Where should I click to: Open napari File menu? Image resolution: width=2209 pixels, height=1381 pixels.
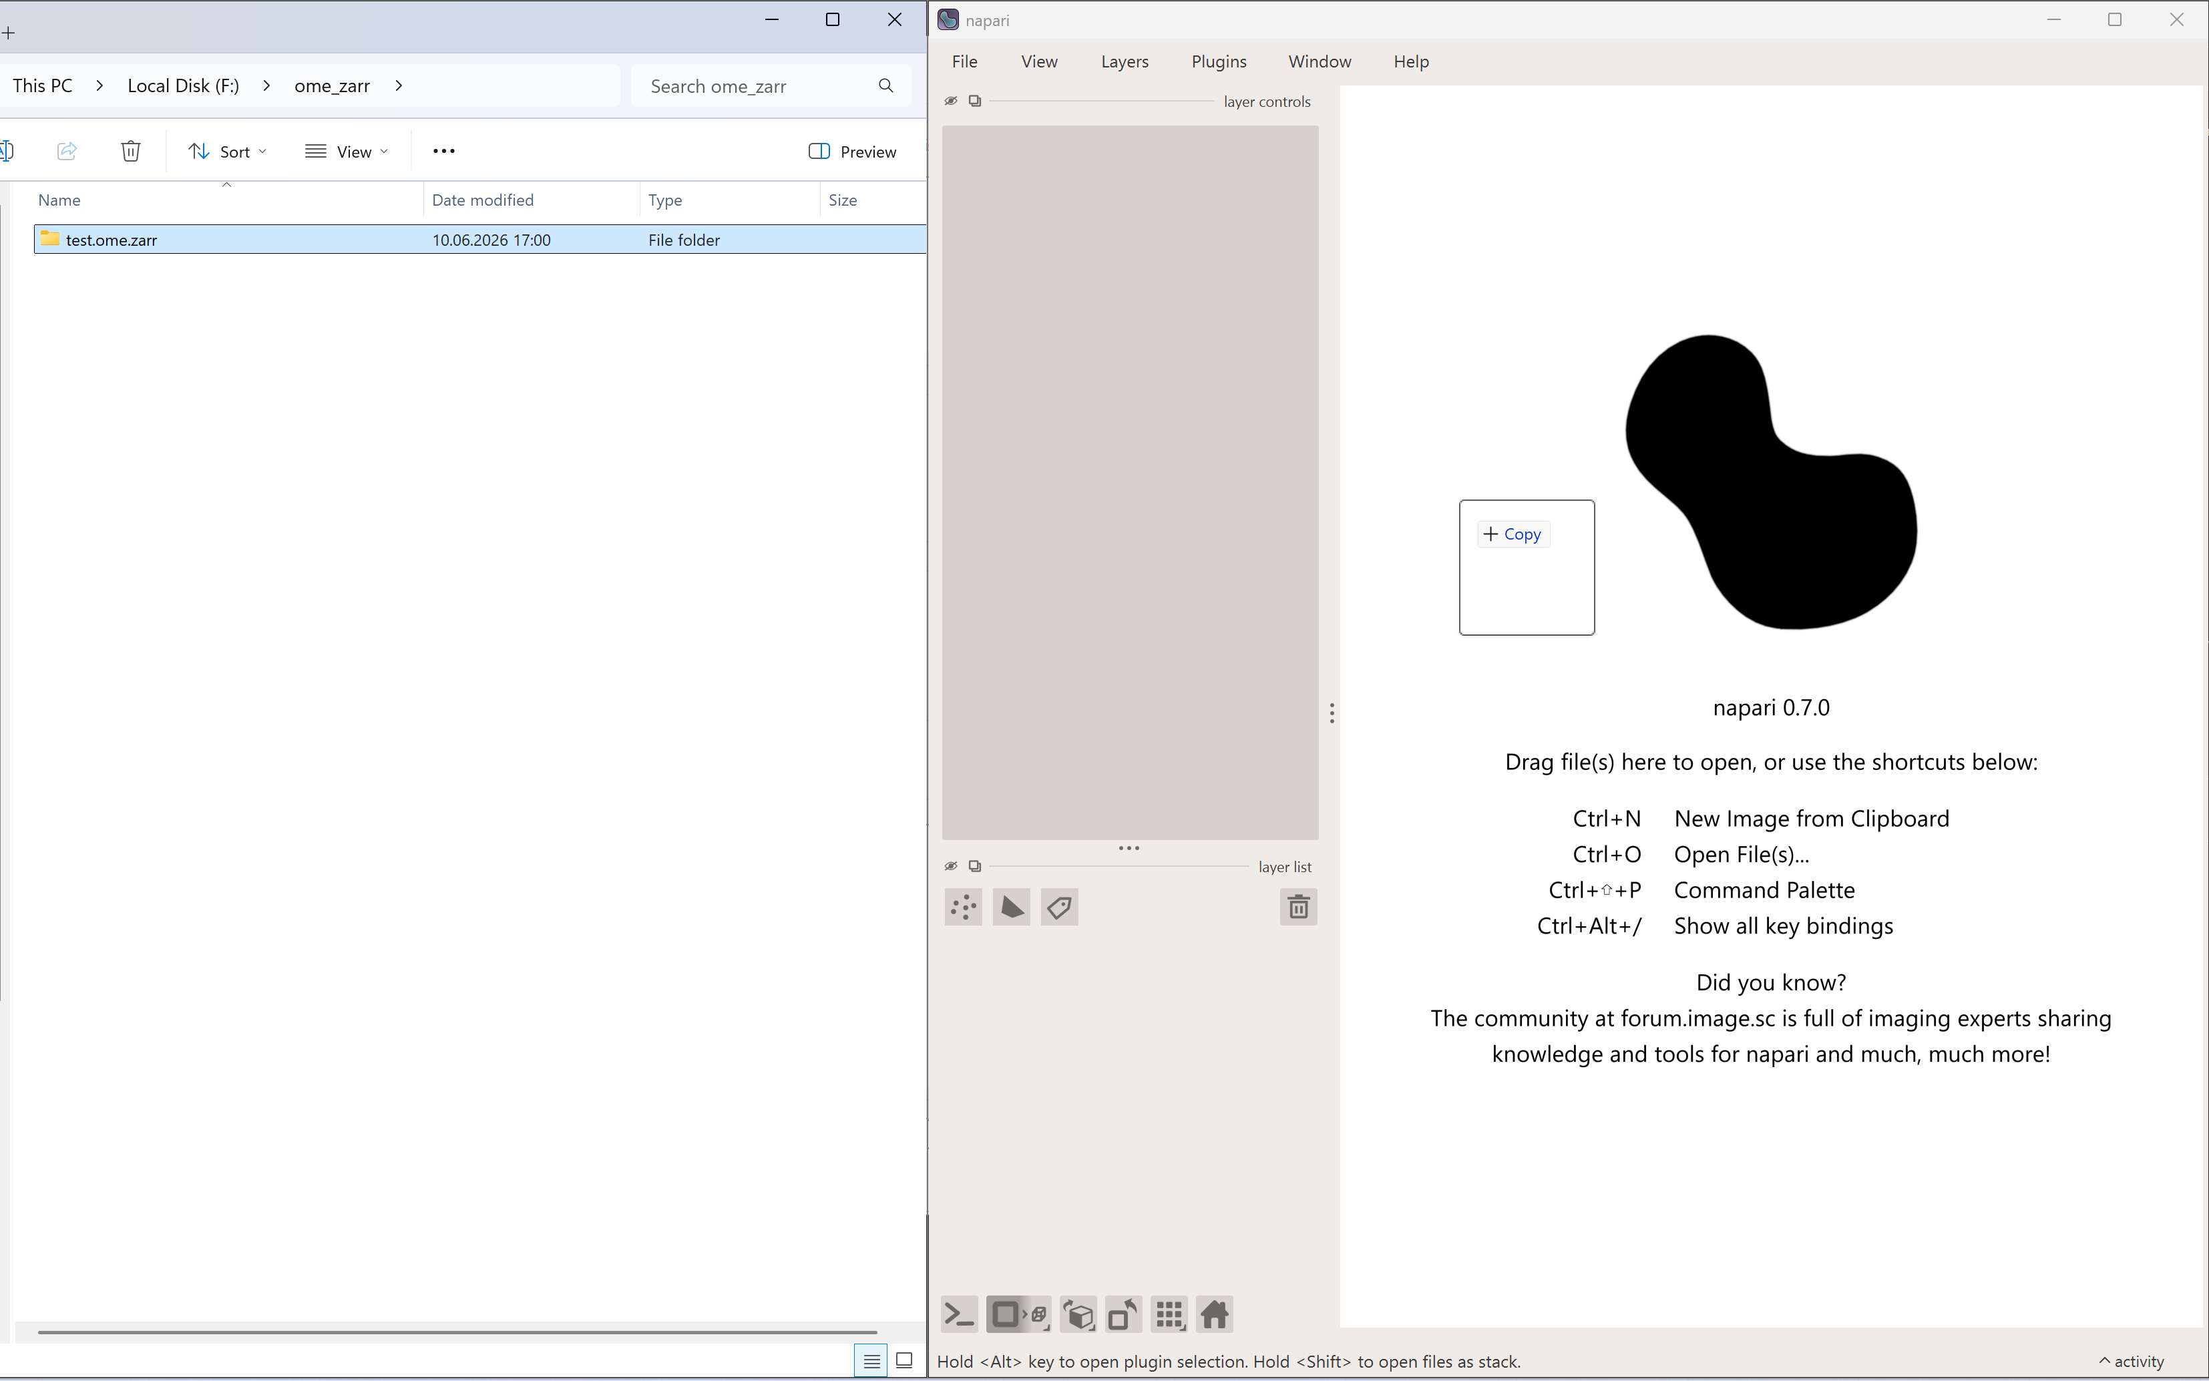pos(964,61)
